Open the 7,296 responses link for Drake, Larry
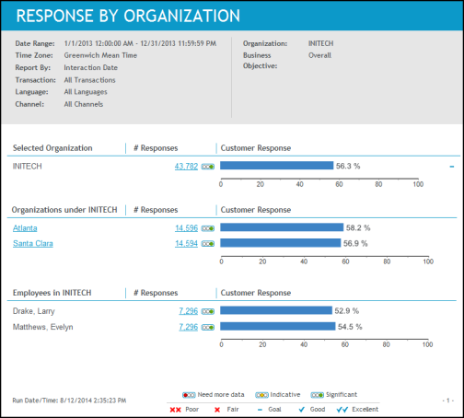Screen dimensions: 464x418 click(189, 311)
